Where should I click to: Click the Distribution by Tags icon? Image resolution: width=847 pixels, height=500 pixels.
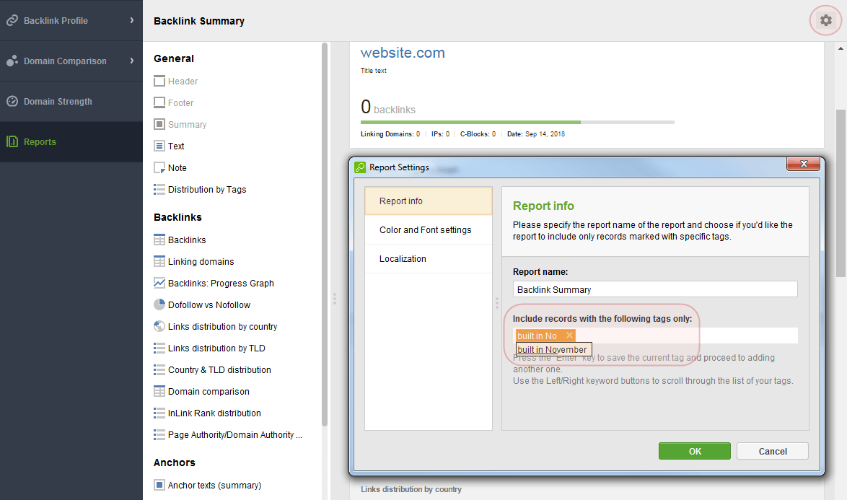[x=159, y=189]
